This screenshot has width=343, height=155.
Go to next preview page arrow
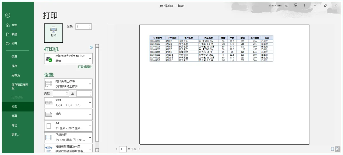139,149
